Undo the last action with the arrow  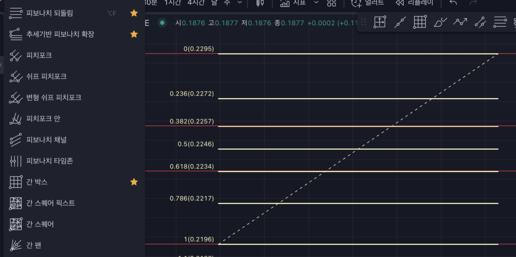453,3
